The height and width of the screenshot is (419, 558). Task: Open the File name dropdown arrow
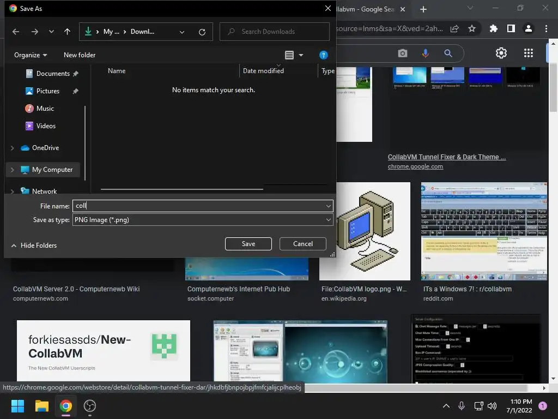(x=328, y=206)
